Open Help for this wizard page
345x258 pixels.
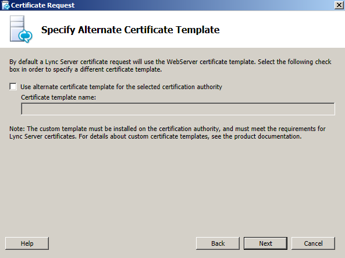[27, 243]
